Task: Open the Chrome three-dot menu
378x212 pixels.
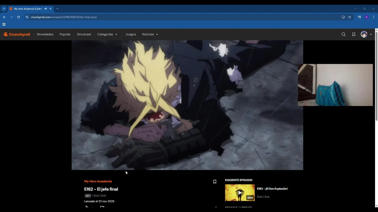Action: click(x=374, y=17)
